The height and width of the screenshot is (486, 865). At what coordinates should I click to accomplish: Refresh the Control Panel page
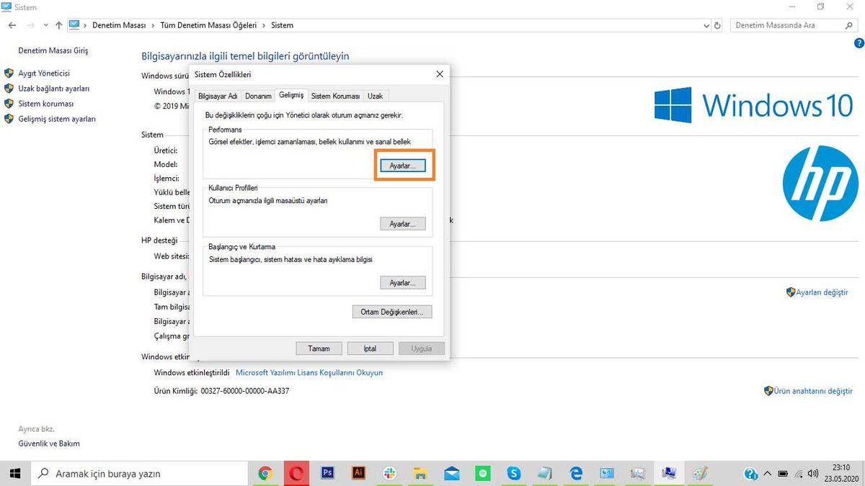[x=717, y=25]
